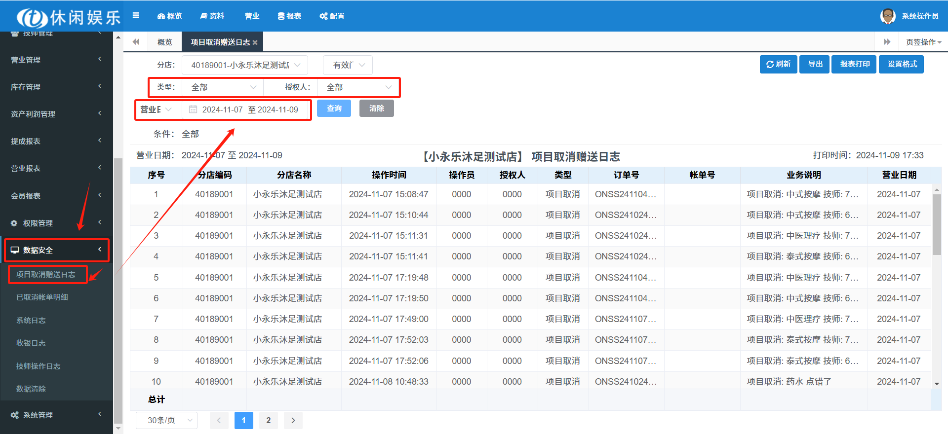Go to next page arrow in pagination

pyautogui.click(x=293, y=420)
